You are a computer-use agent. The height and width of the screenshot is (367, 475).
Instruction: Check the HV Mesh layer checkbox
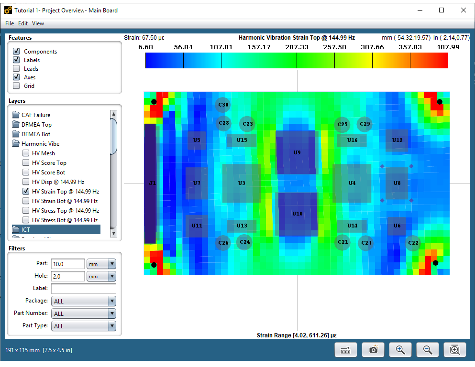click(x=25, y=153)
